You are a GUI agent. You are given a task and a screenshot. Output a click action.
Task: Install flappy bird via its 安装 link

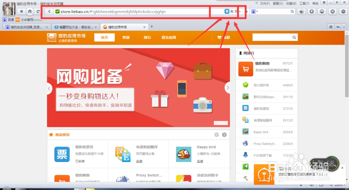(x=200, y=161)
